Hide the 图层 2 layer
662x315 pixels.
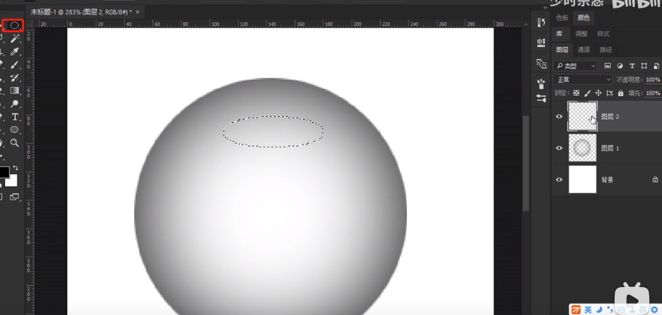(559, 116)
